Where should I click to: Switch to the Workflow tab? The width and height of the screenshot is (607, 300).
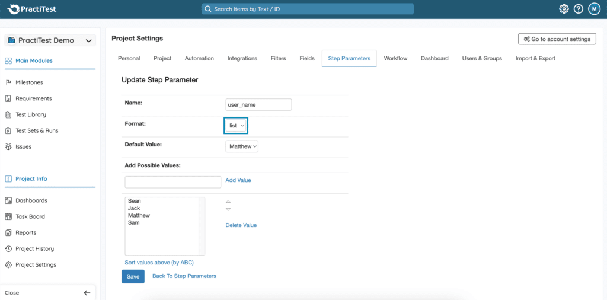(395, 58)
